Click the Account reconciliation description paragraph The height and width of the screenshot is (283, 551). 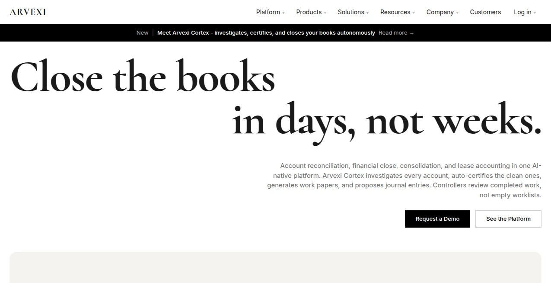click(404, 180)
